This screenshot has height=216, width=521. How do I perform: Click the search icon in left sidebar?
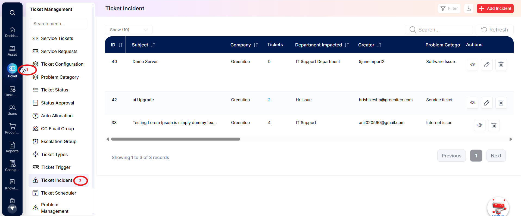point(12,13)
